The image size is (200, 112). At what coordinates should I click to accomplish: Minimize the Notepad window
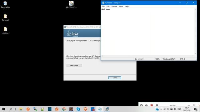point(180,3)
